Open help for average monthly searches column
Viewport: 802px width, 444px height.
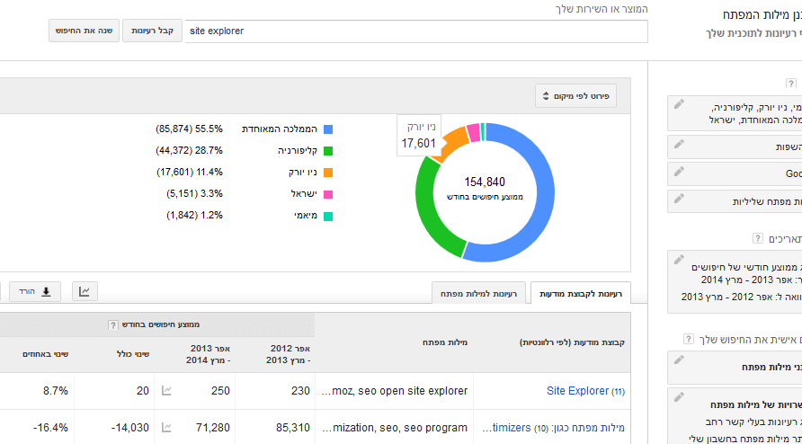point(112,324)
